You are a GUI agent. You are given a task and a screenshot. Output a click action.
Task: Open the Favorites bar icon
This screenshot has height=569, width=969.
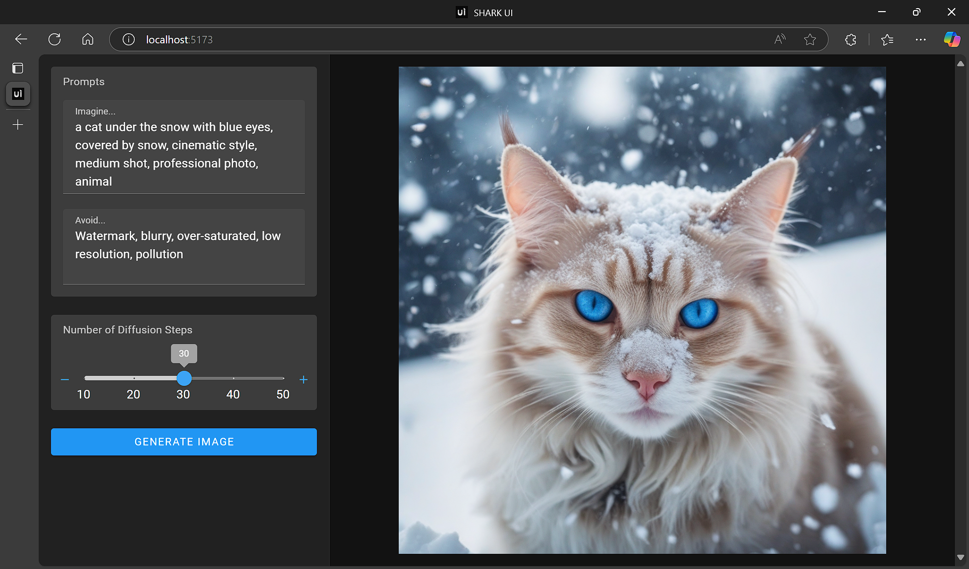click(x=887, y=39)
